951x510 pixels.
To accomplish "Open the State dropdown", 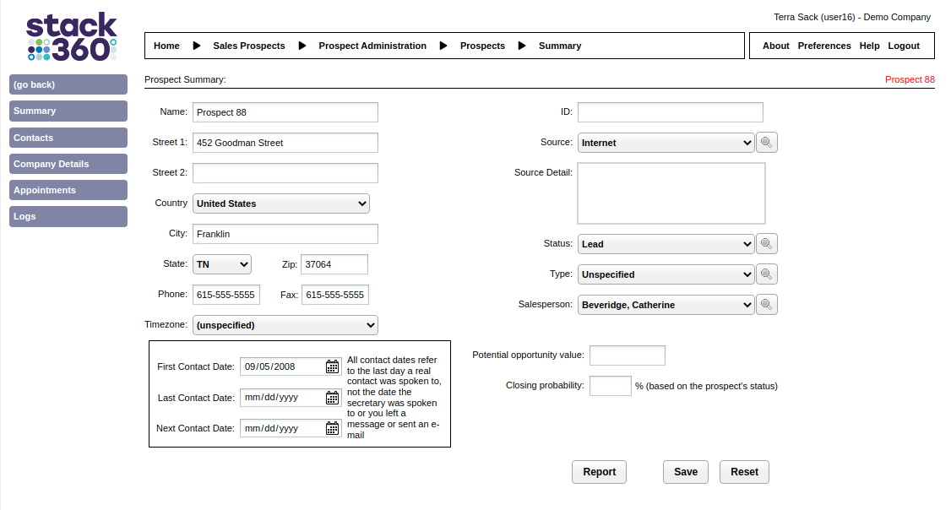I will [222, 264].
